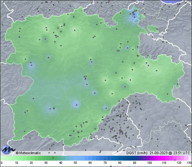Screen dimensions: 192x167
Task: Click the 10 label on the scale
Action: 17,163
